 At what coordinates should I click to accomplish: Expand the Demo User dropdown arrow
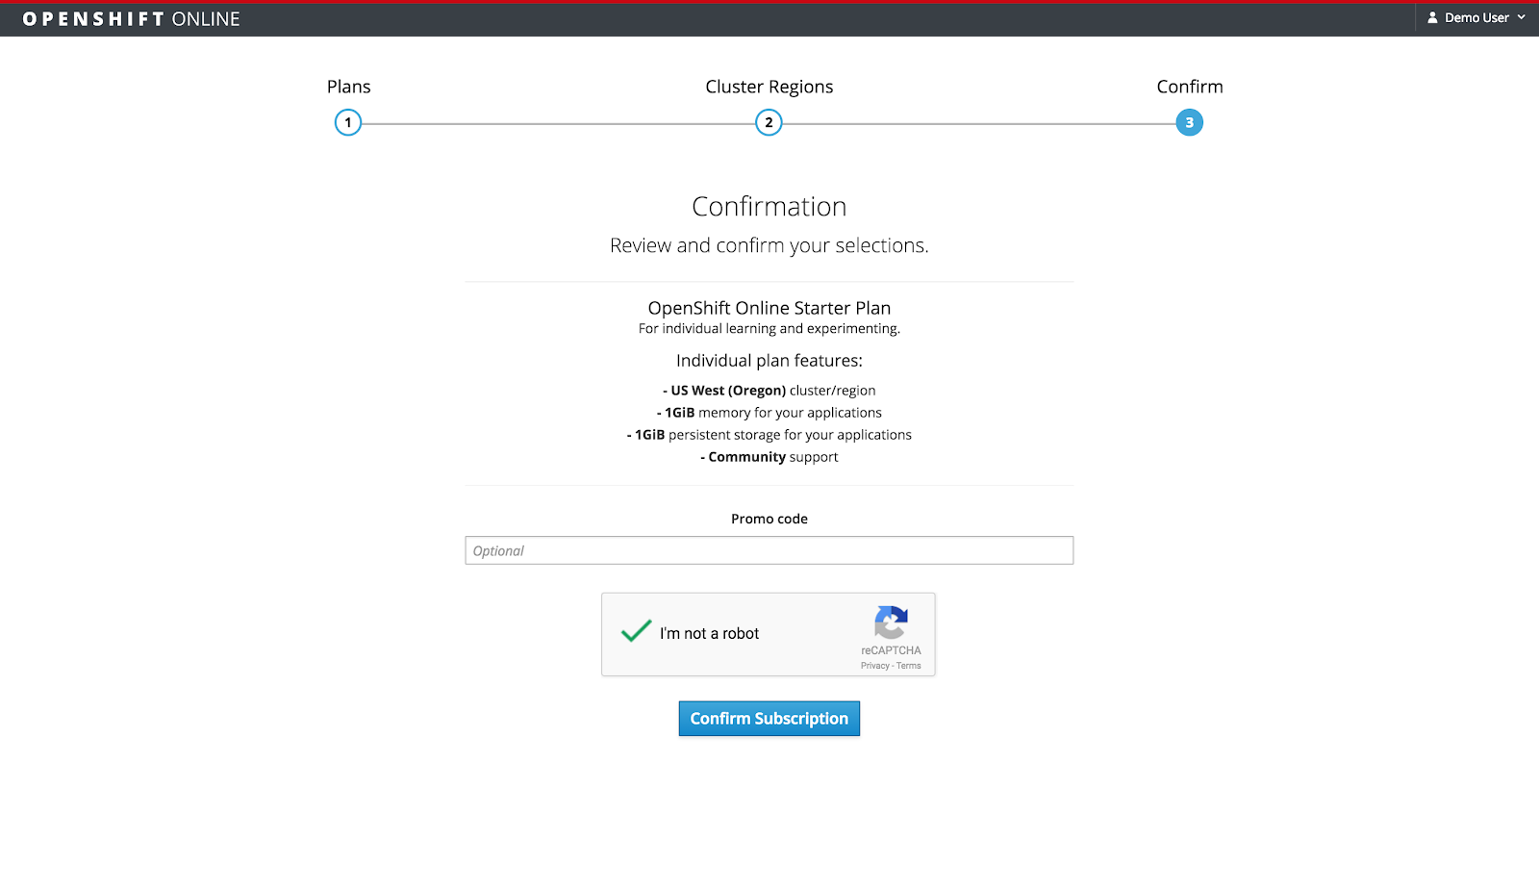coord(1522,17)
